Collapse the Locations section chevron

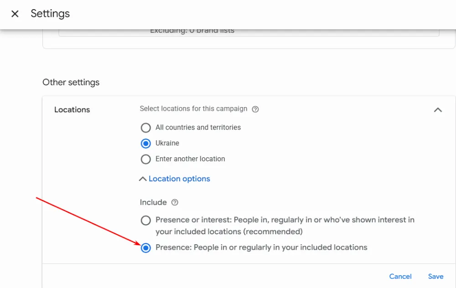[438, 110]
